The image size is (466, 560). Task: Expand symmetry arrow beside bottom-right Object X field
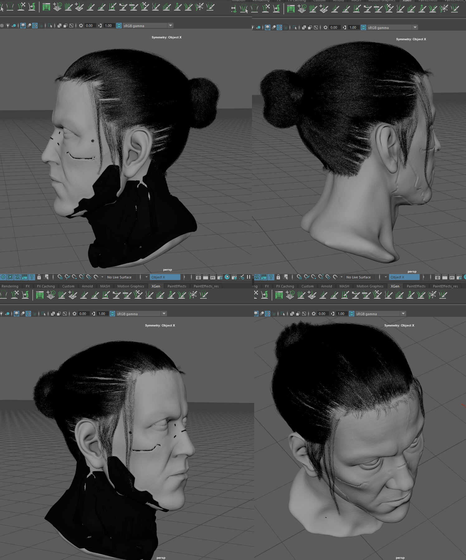(x=386, y=277)
